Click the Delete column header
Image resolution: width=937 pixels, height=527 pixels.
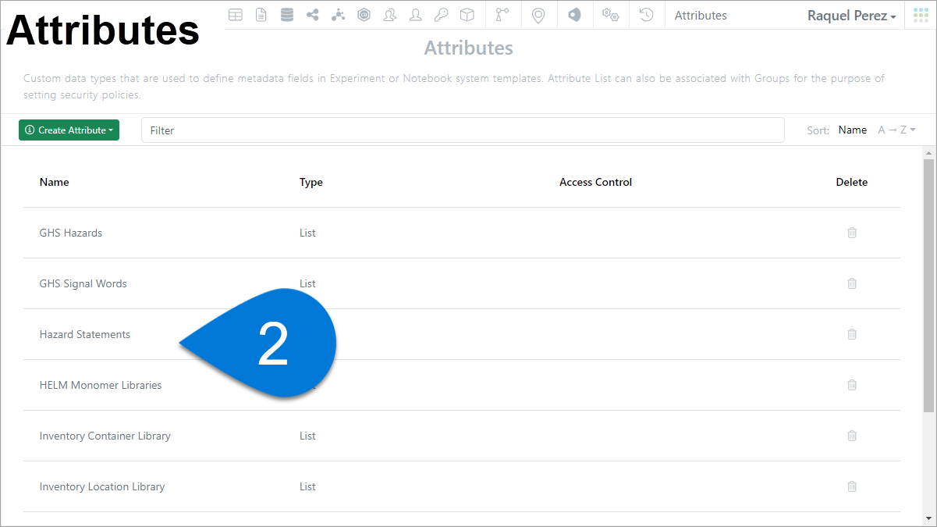click(852, 182)
